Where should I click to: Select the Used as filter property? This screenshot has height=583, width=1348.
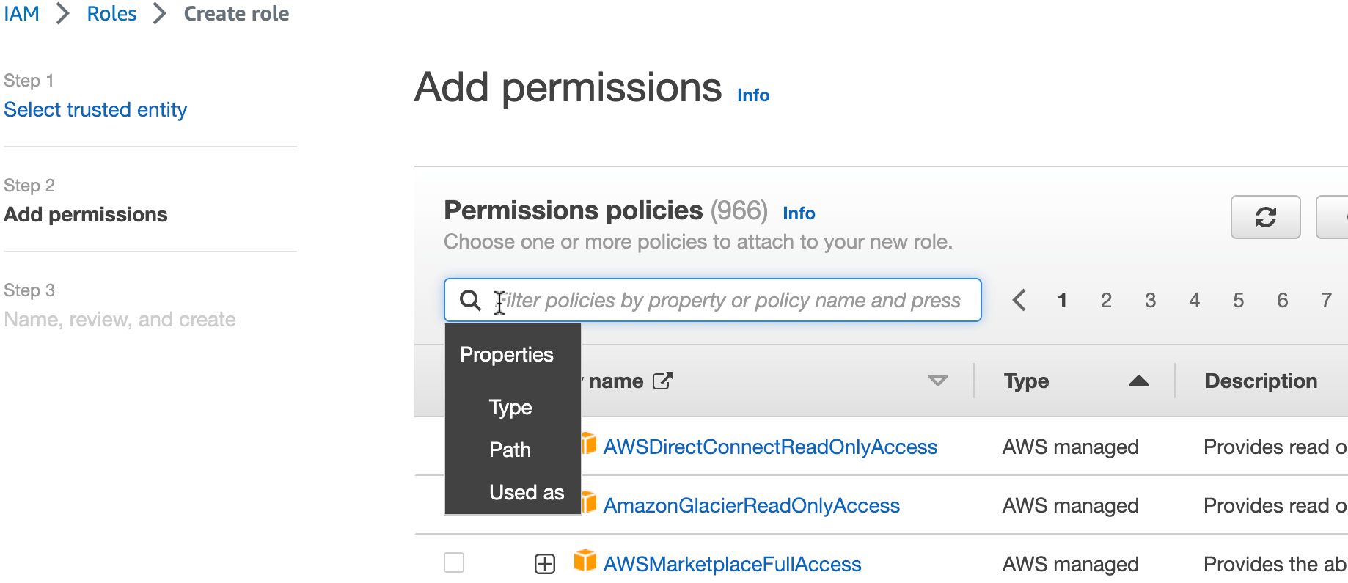(x=526, y=492)
